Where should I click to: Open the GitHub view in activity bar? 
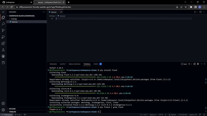pyautogui.click(x=3, y=56)
